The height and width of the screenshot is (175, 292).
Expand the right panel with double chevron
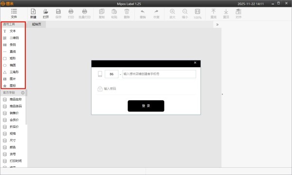pos(217,24)
